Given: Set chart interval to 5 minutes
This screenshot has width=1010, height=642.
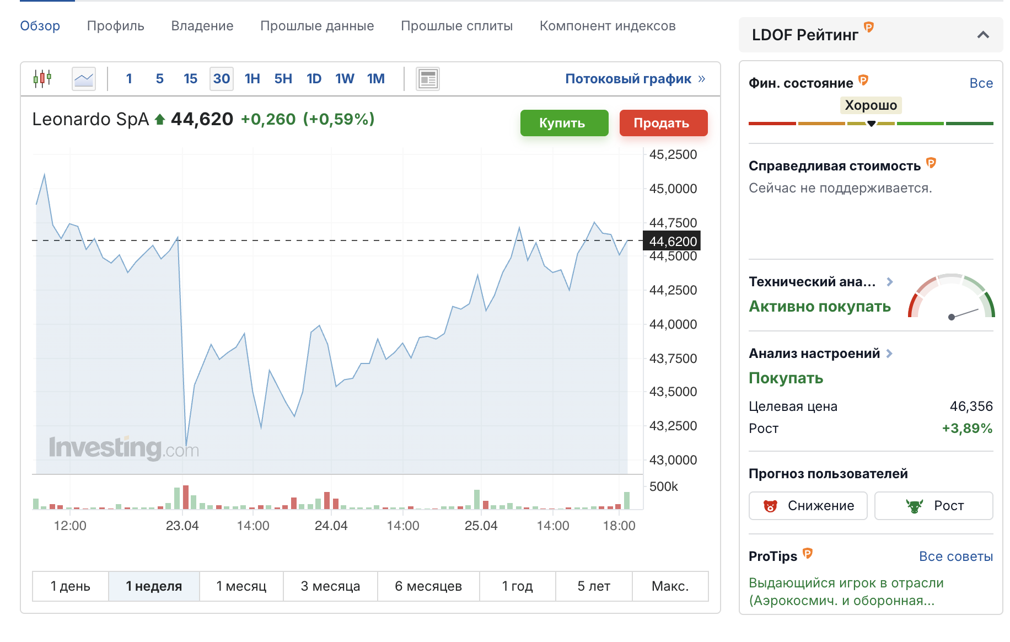Looking at the screenshot, I should click(160, 79).
